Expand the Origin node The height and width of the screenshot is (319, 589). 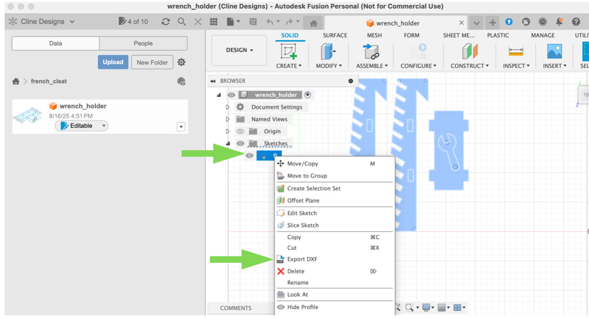point(228,131)
